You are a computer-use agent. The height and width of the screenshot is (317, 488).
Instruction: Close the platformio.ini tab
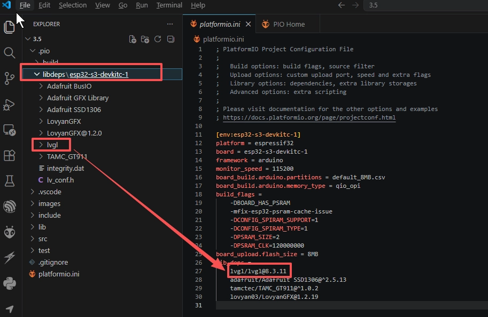(x=248, y=24)
